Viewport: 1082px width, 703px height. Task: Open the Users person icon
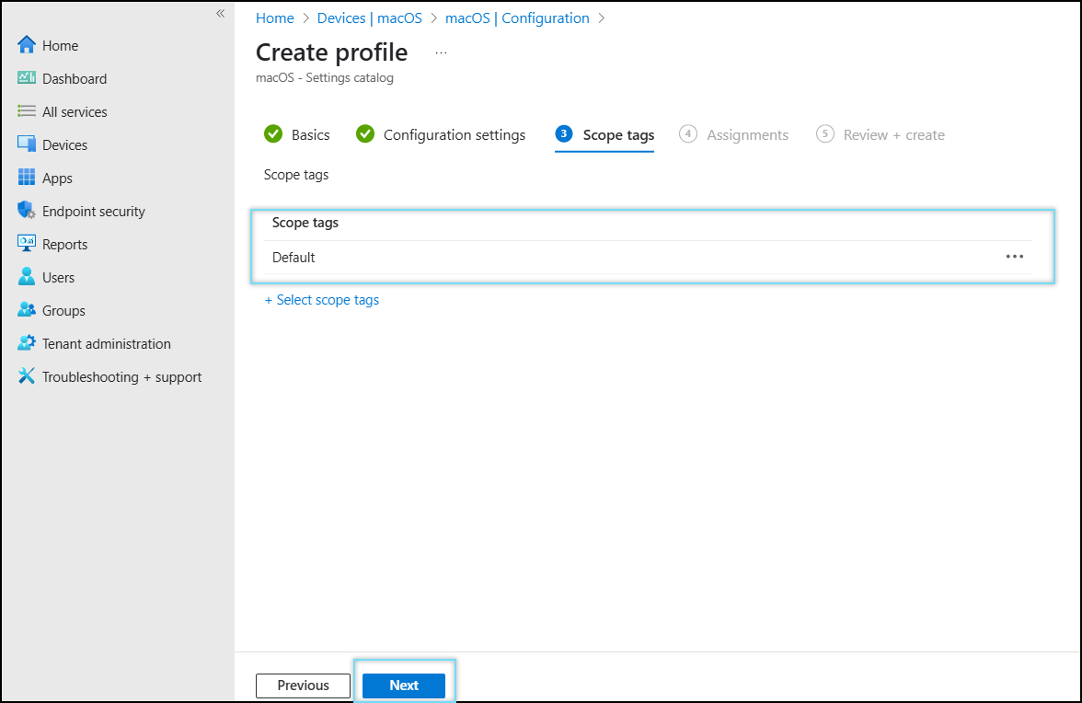click(x=26, y=277)
